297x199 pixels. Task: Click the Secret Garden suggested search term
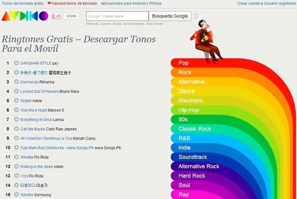134,24
